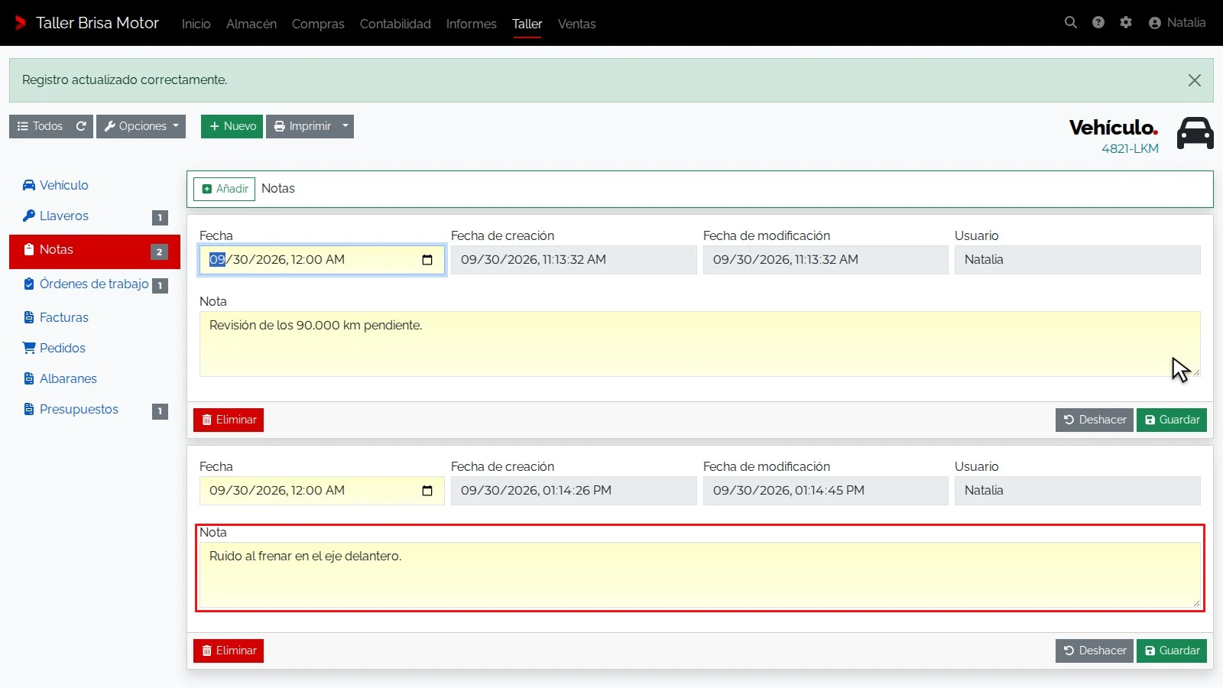
Task: Save the Ruido al frenar note
Action: coord(1172,651)
